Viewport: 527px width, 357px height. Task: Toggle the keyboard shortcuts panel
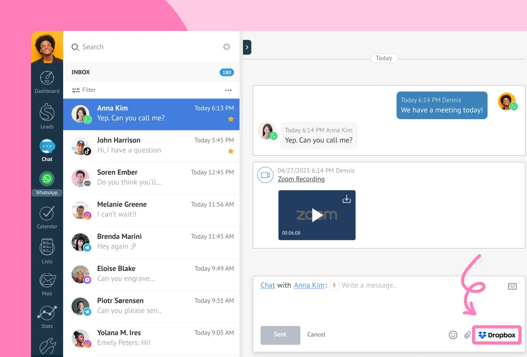[512, 286]
